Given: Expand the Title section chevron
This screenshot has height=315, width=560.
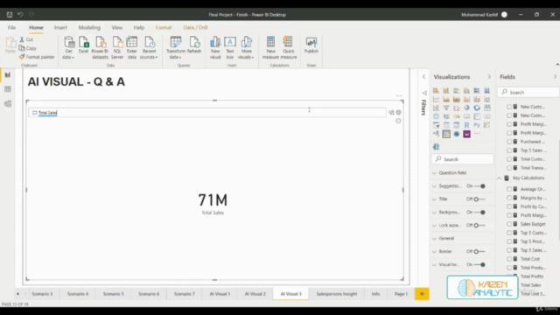Looking at the screenshot, I should (x=434, y=199).
